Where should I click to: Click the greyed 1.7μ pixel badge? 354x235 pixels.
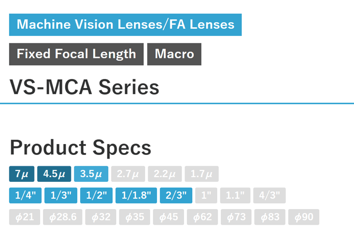(202, 174)
